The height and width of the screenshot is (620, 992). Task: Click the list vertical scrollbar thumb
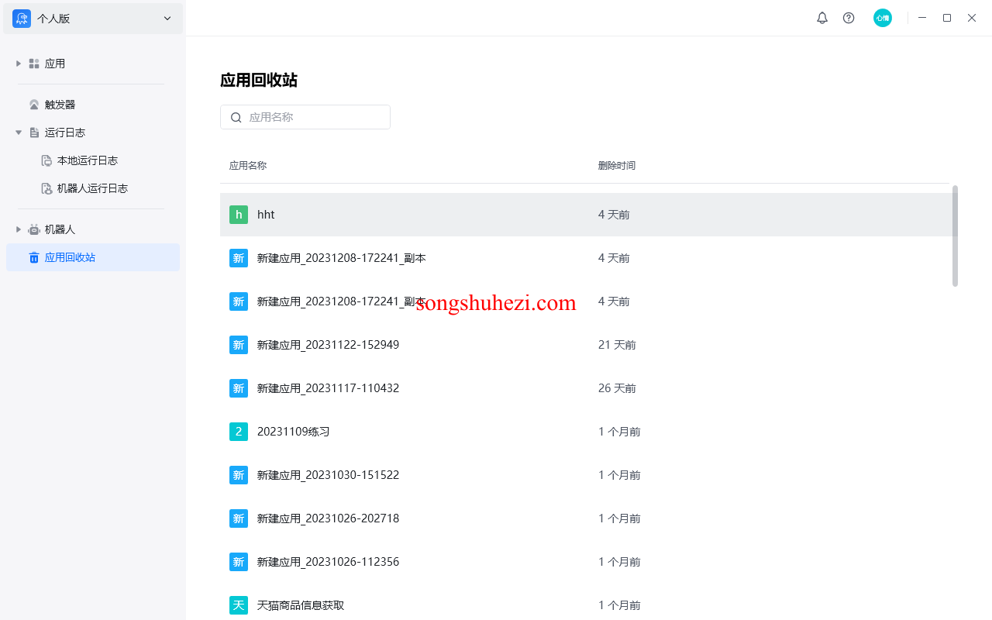[x=955, y=236]
